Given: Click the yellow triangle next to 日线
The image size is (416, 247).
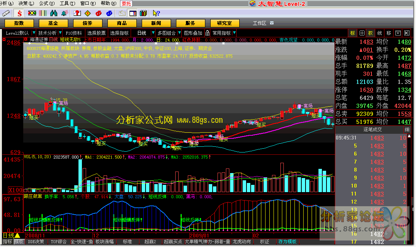Looking at the screenshot, I should coord(18,235).
